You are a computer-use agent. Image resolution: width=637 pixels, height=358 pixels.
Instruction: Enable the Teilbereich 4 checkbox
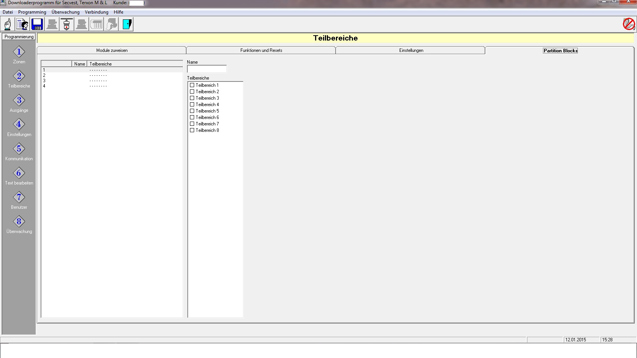click(192, 105)
